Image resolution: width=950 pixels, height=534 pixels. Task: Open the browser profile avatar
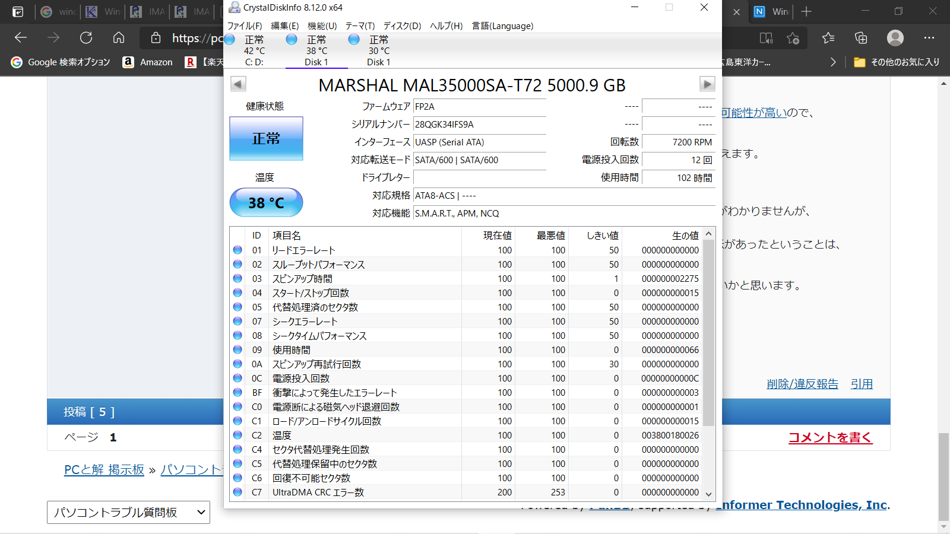[895, 38]
